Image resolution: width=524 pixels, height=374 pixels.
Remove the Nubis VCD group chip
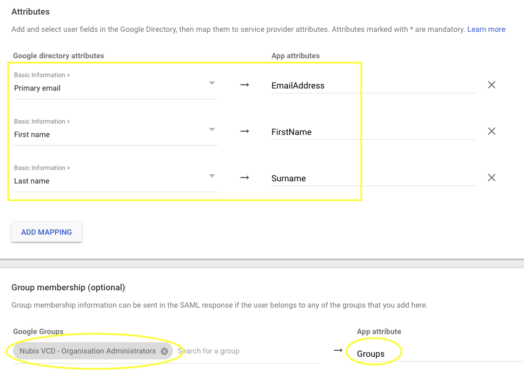coord(164,351)
